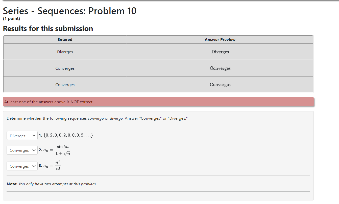This screenshot has height=204, width=339.
Task: Click the '(1 point)' label
Action: [11, 18]
